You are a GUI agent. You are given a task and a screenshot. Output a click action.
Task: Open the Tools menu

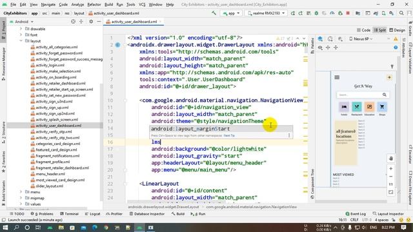point(130,5)
